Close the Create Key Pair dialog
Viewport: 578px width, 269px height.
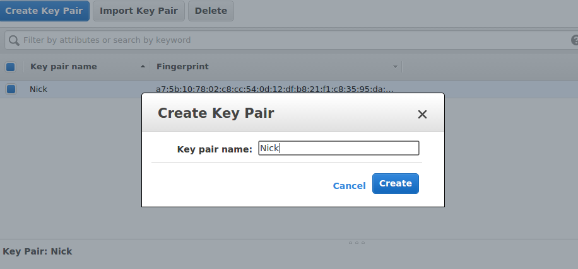tap(422, 115)
